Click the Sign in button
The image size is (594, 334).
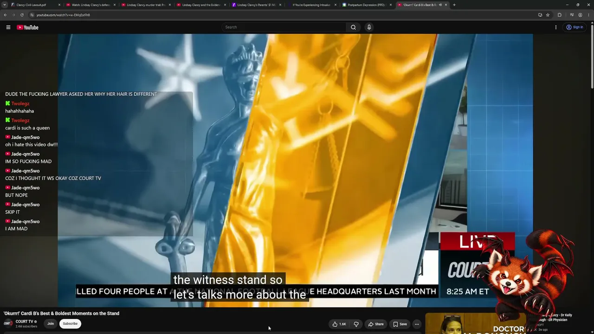click(575, 27)
